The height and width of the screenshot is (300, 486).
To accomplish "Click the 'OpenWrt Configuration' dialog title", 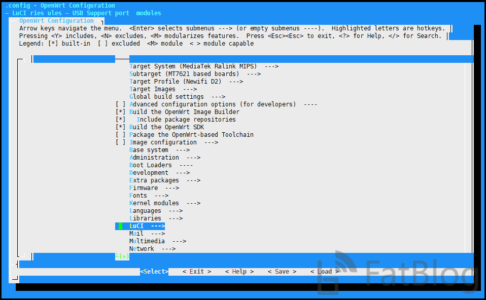I will [56, 21].
